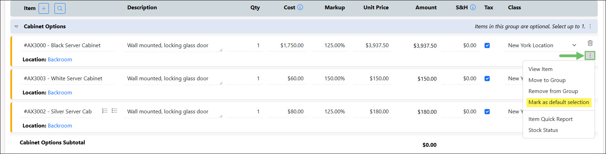
Task: Edit the $3,937.50 unit price field
Action: [x=372, y=45]
